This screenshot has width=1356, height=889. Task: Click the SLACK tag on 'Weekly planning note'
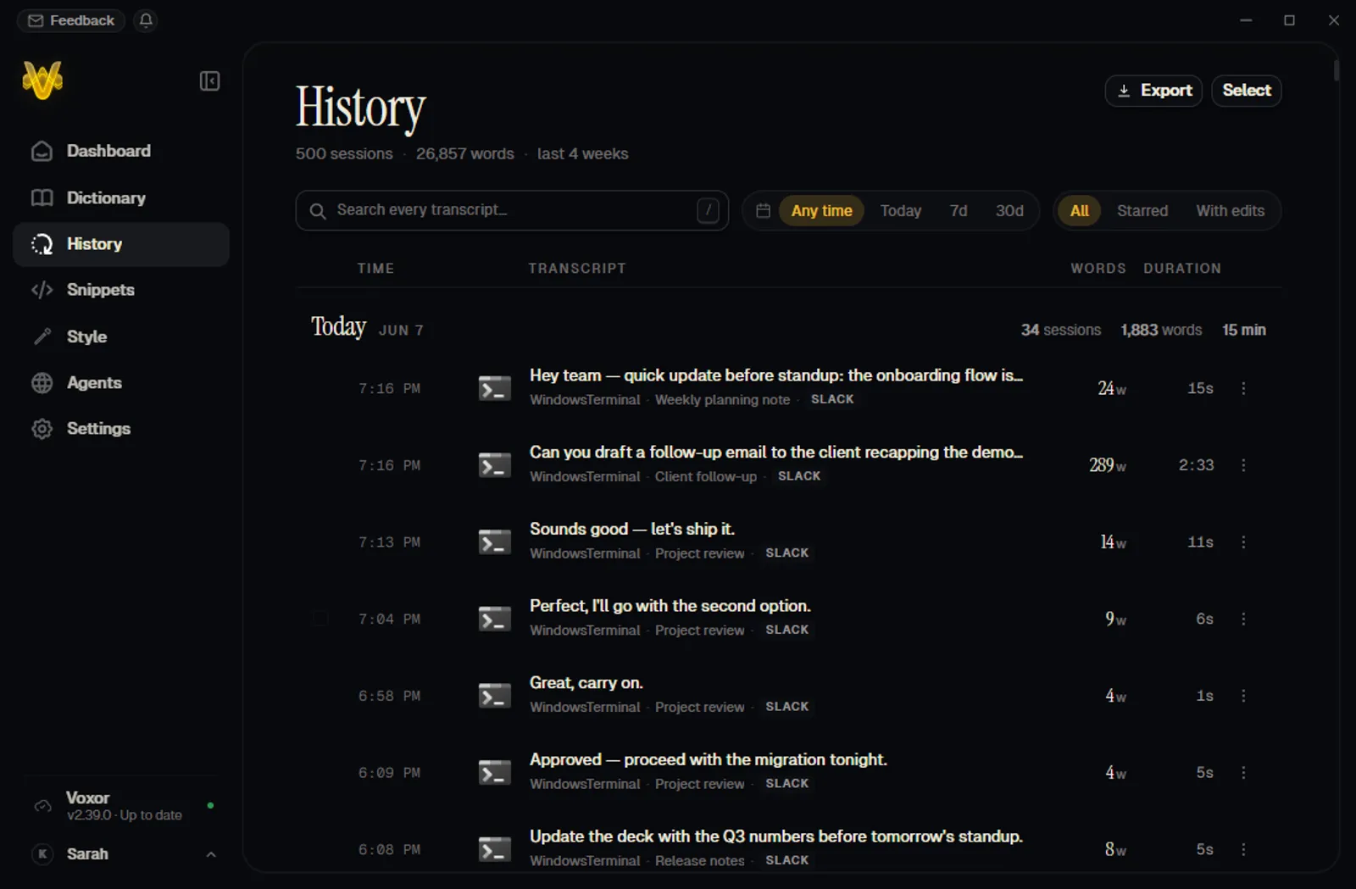[832, 399]
